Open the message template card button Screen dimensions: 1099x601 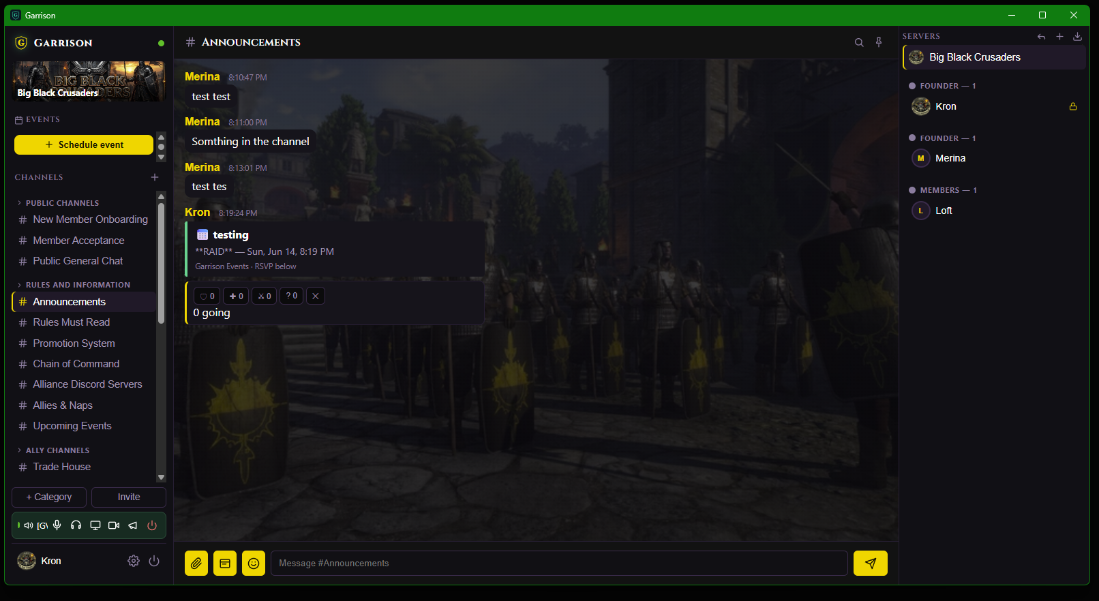coord(225,564)
